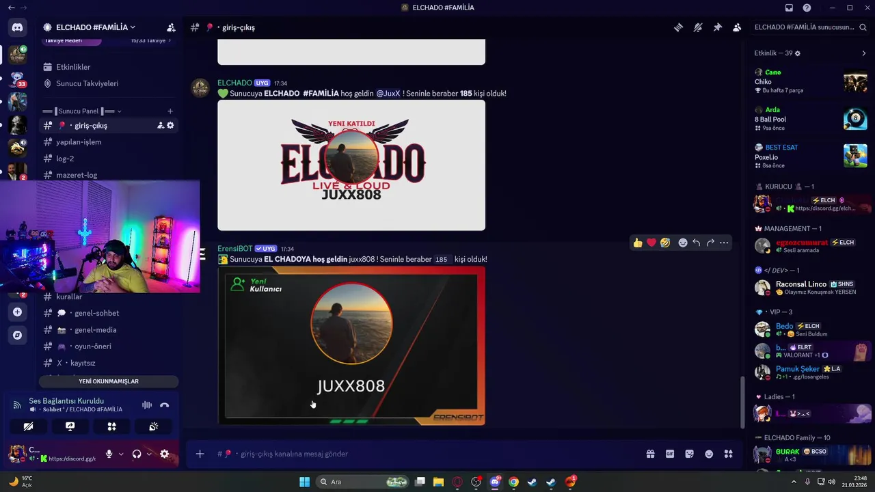This screenshot has height=492, width=875.
Task: Share your screen button
Action: [x=70, y=426]
